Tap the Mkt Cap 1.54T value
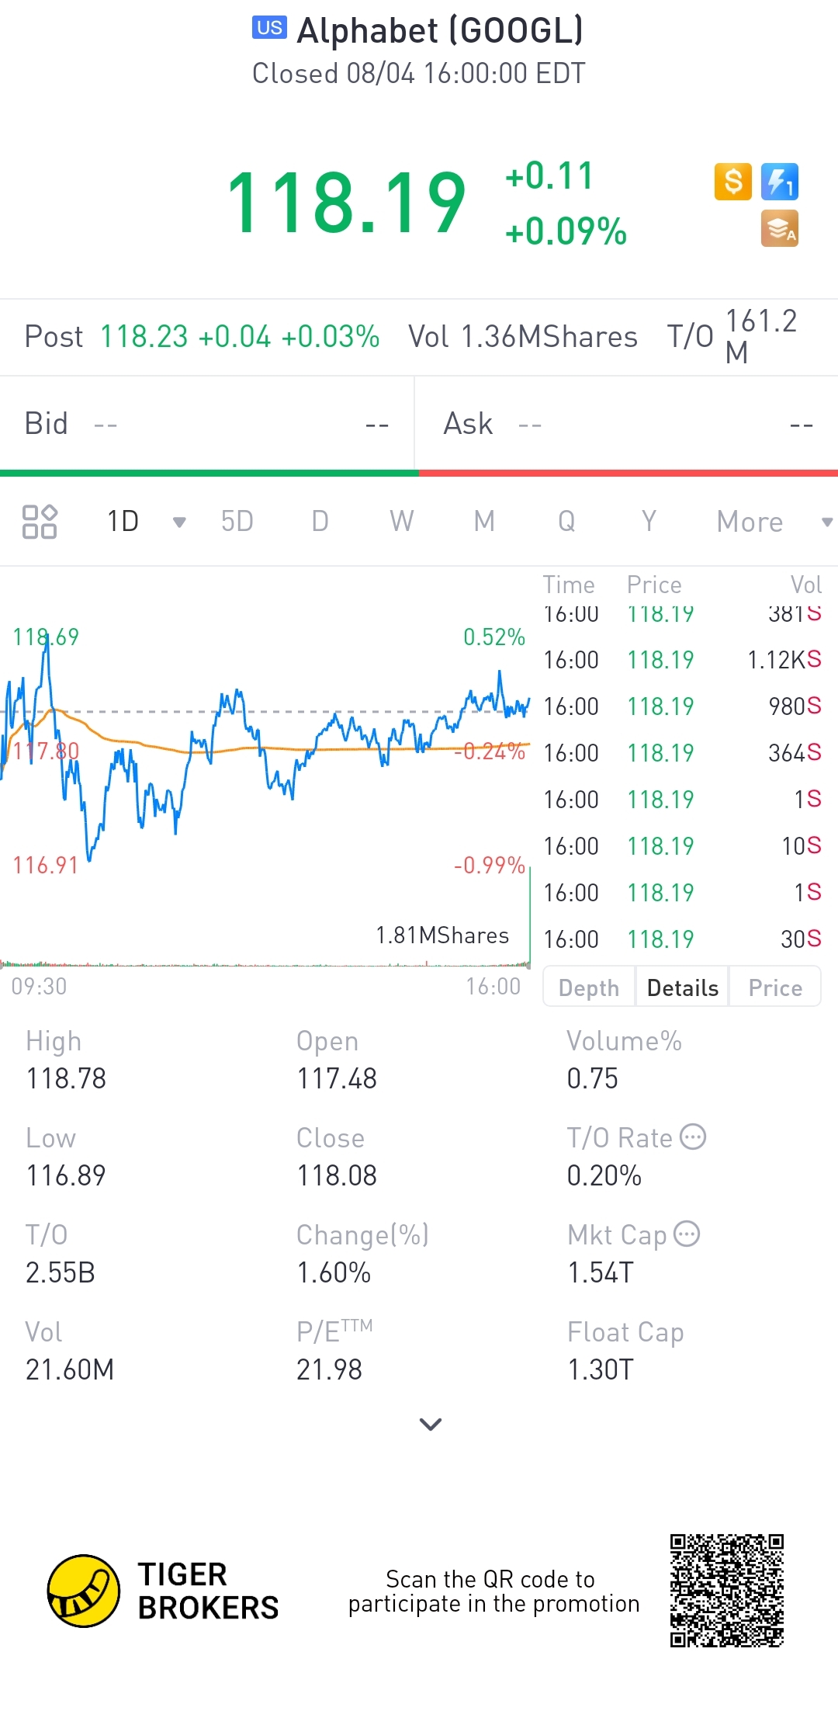 point(601,1272)
